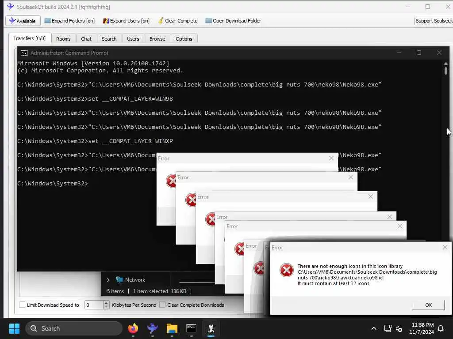Close the second background Error dialog
The height and width of the screenshot is (339, 453).
point(351,177)
